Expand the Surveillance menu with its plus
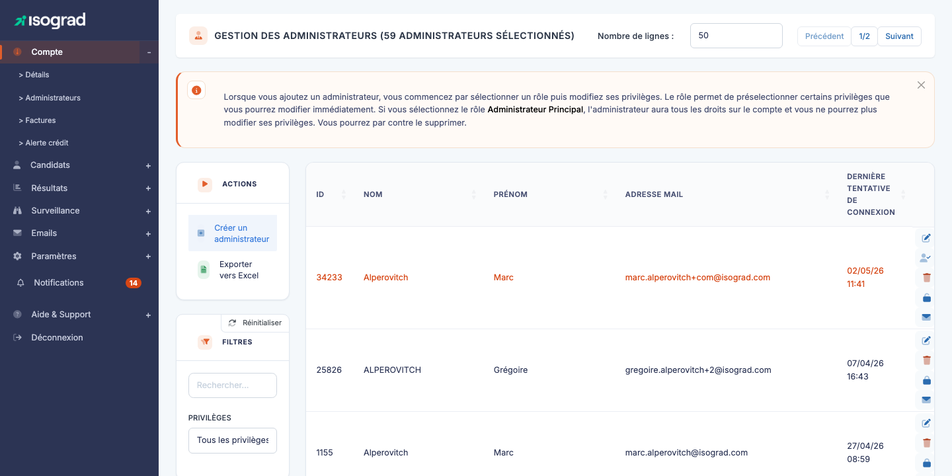 (148, 212)
